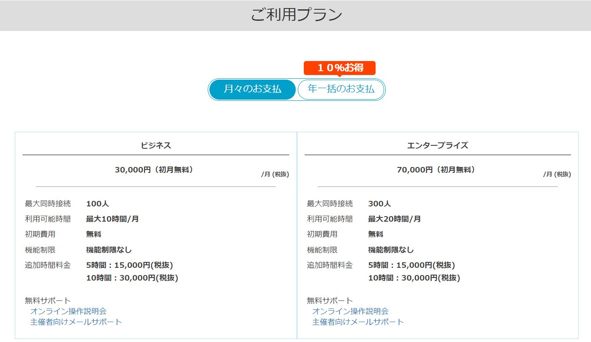Click the 300人 maximum connection value
This screenshot has width=591, height=342.
coord(379,204)
